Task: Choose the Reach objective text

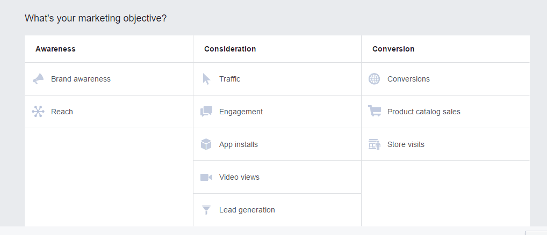Action: pyautogui.click(x=62, y=112)
